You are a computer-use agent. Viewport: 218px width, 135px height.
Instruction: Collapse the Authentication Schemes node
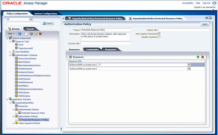pos(10,55)
